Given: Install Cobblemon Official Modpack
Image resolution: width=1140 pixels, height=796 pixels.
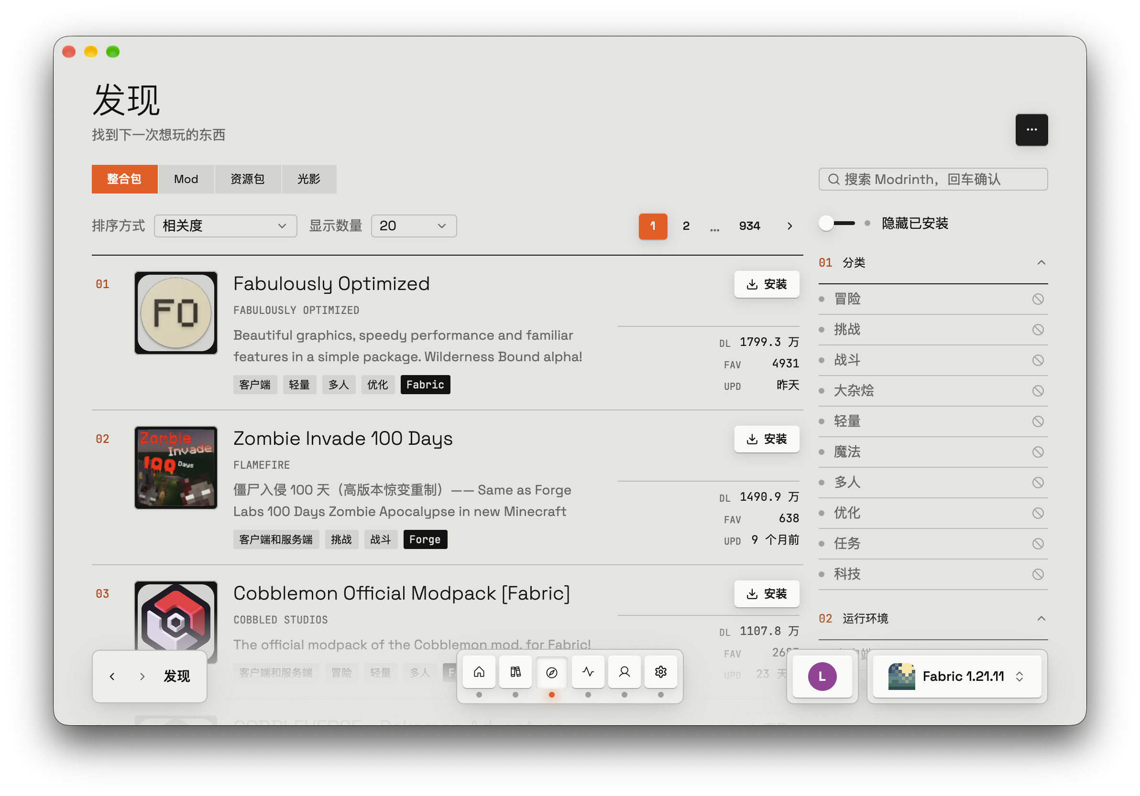Looking at the screenshot, I should (767, 593).
